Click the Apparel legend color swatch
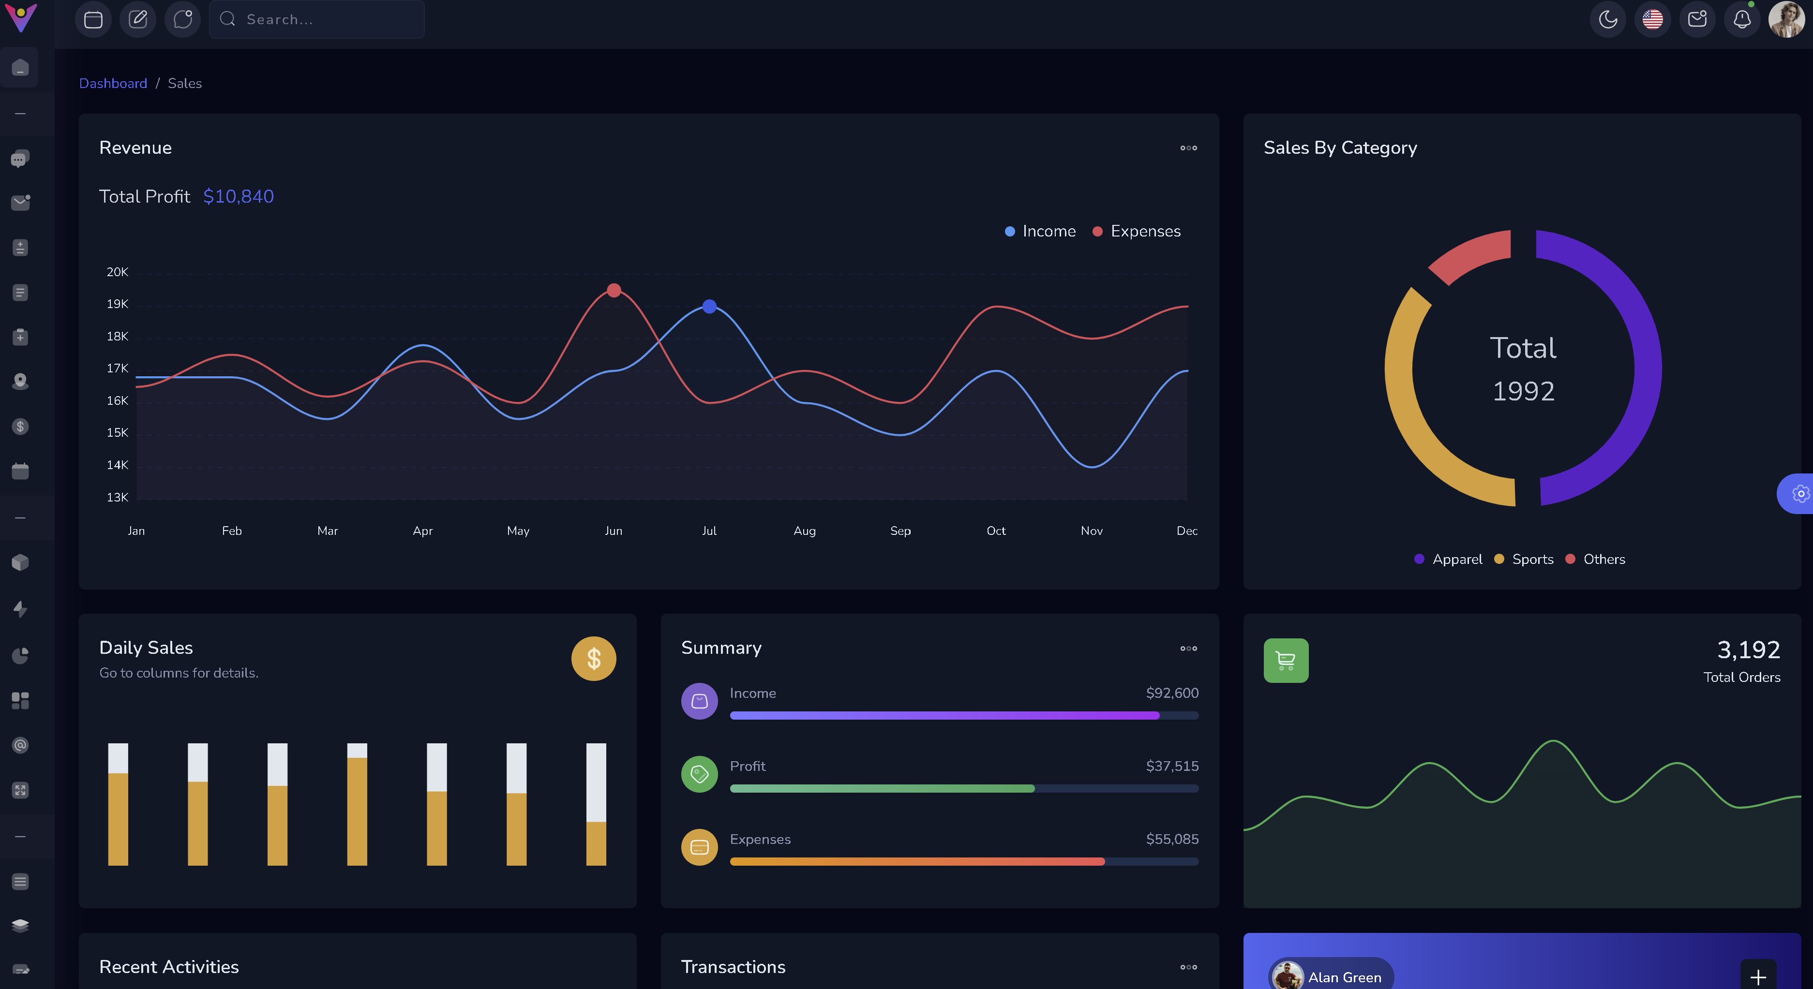This screenshot has width=1813, height=989. tap(1419, 559)
